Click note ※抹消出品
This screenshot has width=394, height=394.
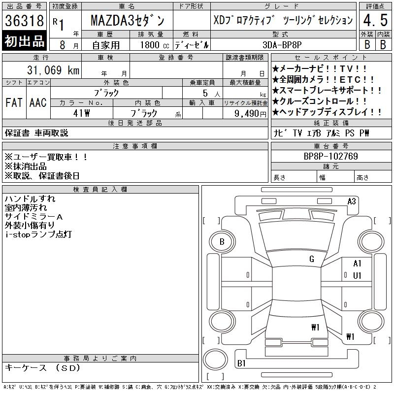(26, 166)
